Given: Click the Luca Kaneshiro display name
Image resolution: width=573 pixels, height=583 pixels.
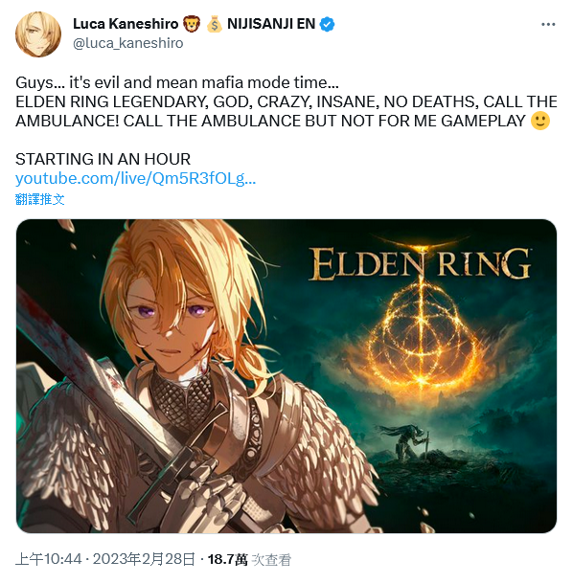Looking at the screenshot, I should point(126,24).
